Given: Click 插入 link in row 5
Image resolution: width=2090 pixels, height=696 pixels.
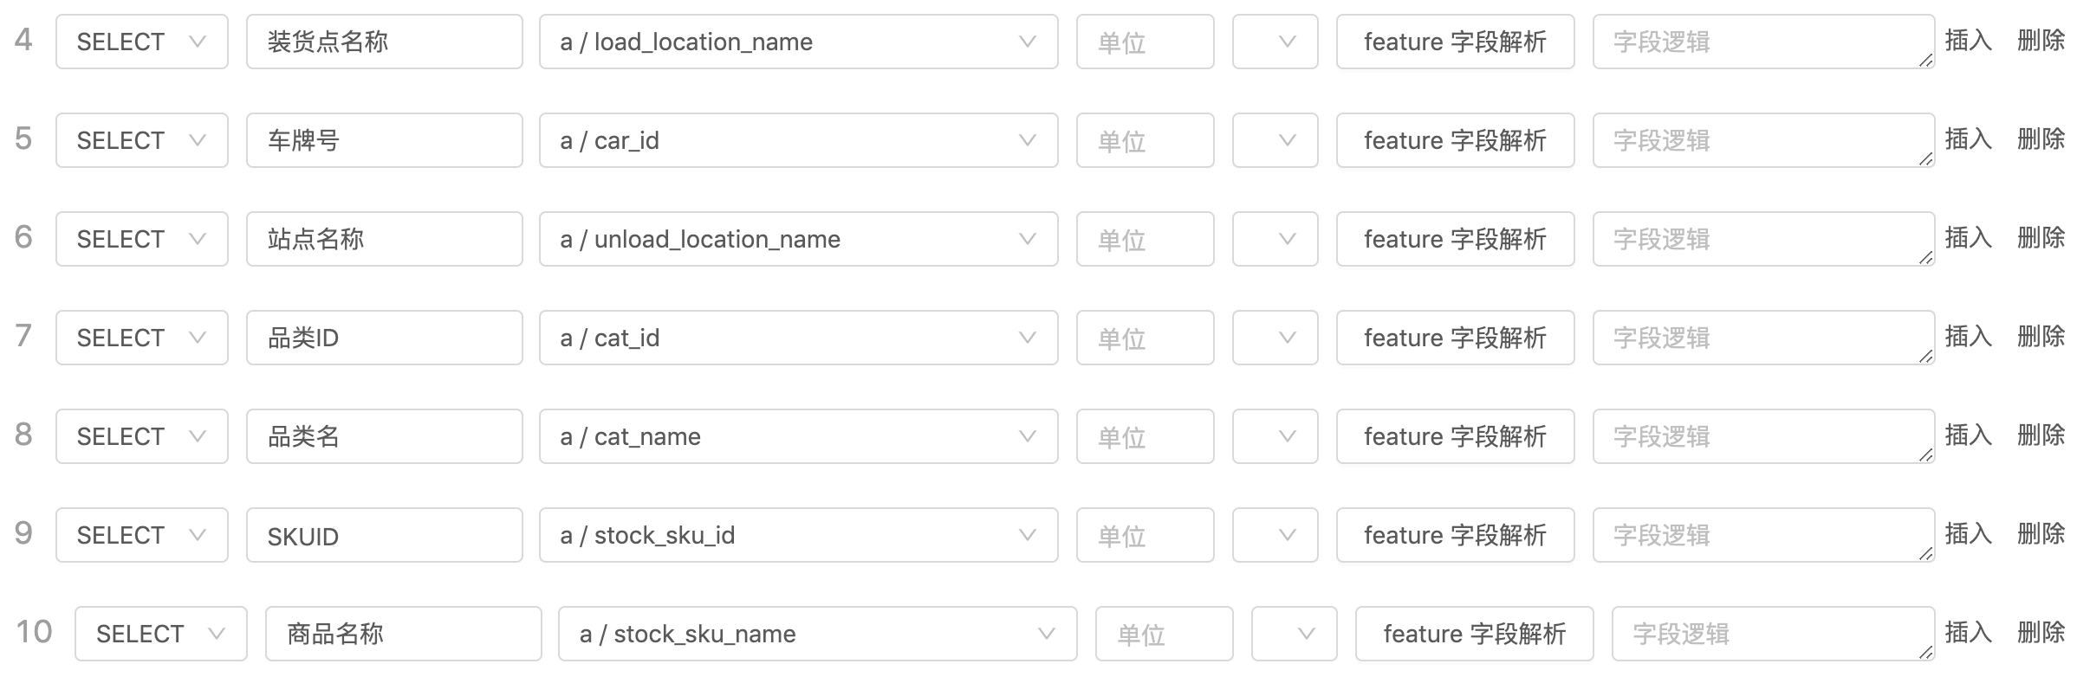Looking at the screenshot, I should pyautogui.click(x=1968, y=139).
